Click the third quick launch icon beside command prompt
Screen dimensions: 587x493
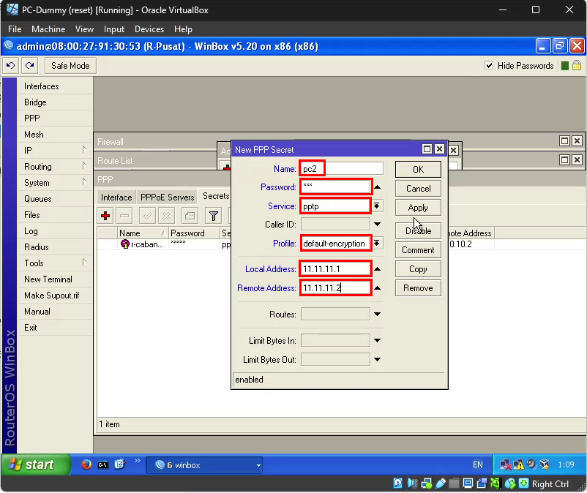(x=119, y=464)
